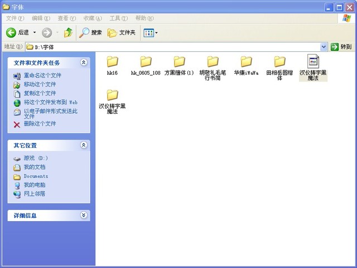Select the 华康iWaWa folder

click(246, 61)
